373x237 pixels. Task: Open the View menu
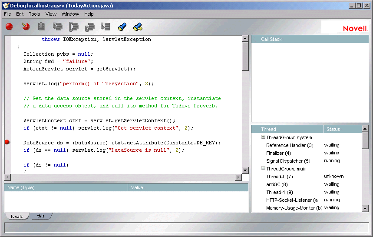(x=51, y=14)
